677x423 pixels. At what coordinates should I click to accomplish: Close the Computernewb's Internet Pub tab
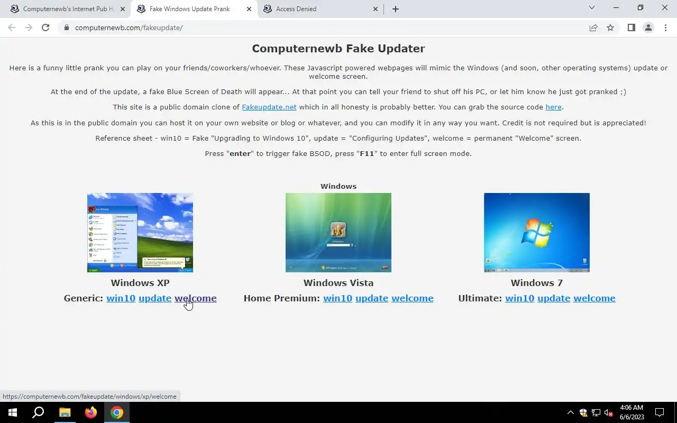[122, 9]
